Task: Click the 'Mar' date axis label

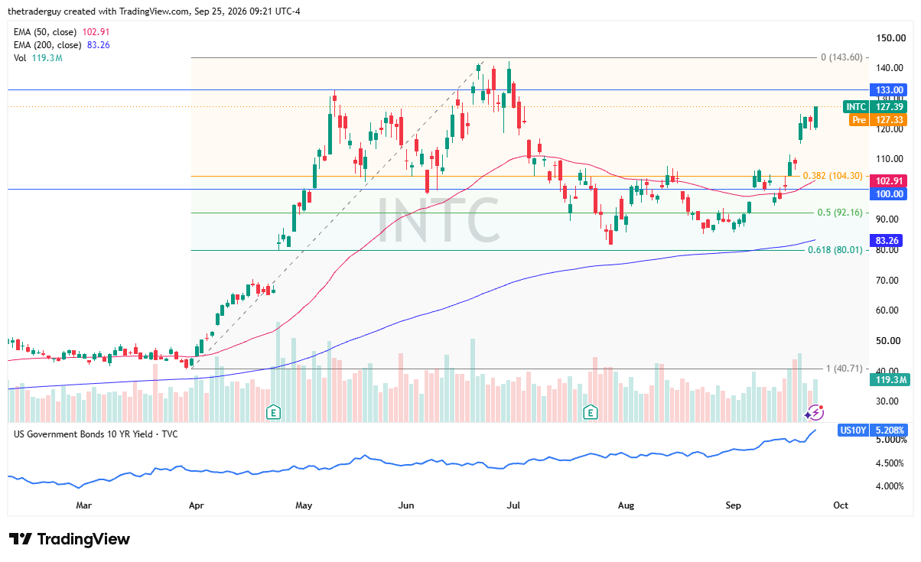Action: point(84,505)
